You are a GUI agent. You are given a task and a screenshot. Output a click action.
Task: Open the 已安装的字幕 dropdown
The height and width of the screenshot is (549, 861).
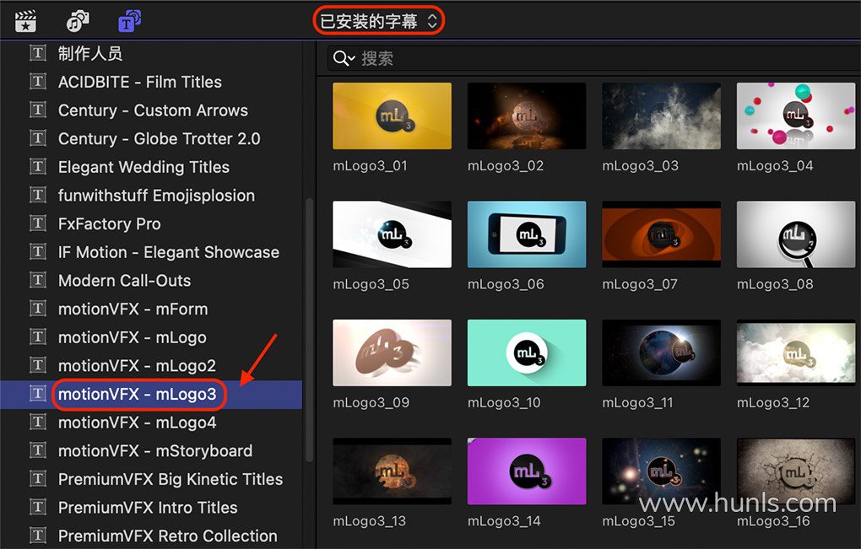pyautogui.click(x=378, y=21)
